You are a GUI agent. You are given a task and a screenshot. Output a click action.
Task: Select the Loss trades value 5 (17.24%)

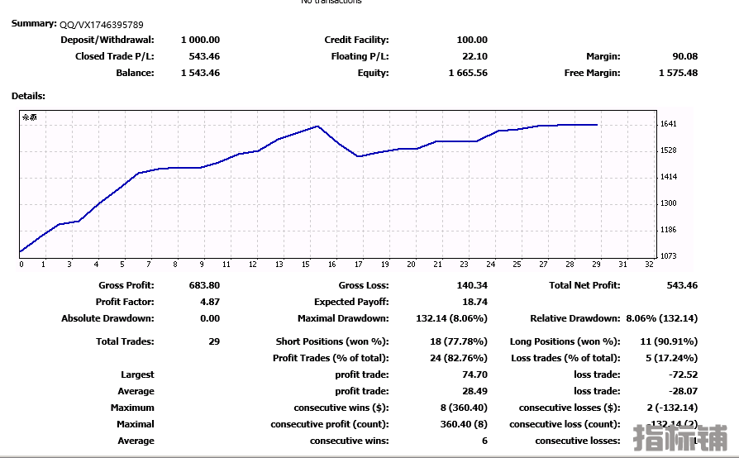point(671,358)
